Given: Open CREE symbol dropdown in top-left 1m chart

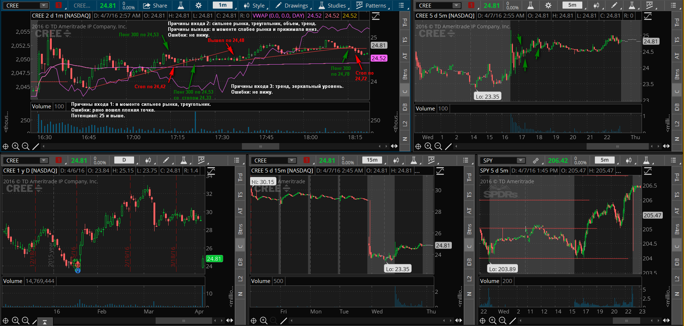Looking at the screenshot, I should coord(44,5).
